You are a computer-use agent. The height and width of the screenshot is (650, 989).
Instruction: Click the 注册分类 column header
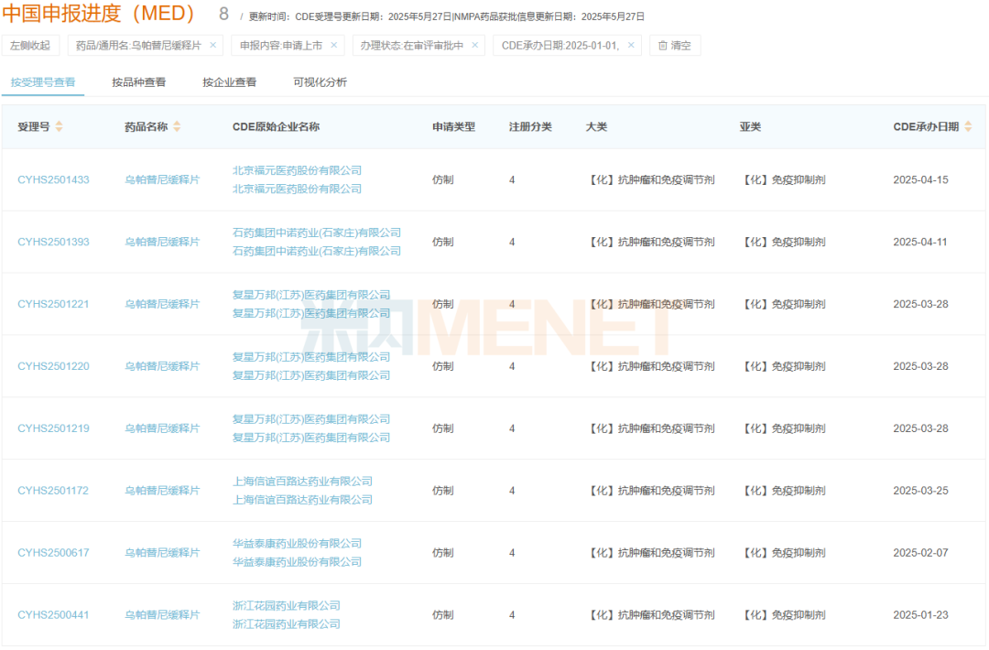click(530, 126)
